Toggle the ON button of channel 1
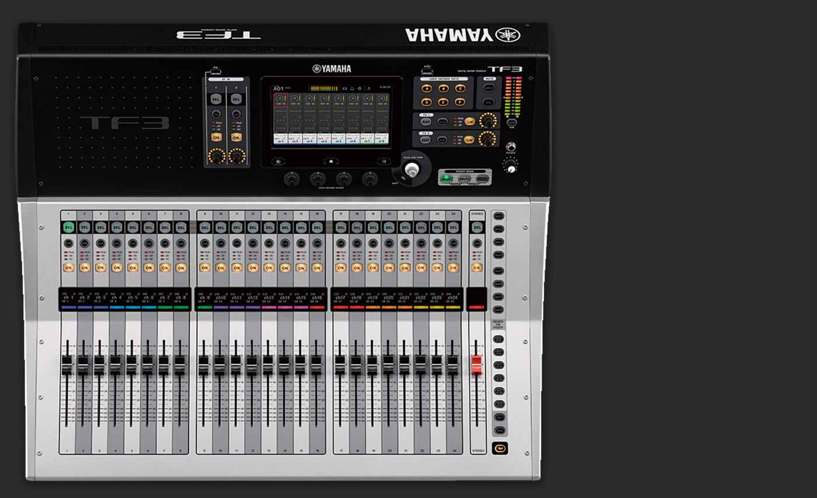 [68, 267]
